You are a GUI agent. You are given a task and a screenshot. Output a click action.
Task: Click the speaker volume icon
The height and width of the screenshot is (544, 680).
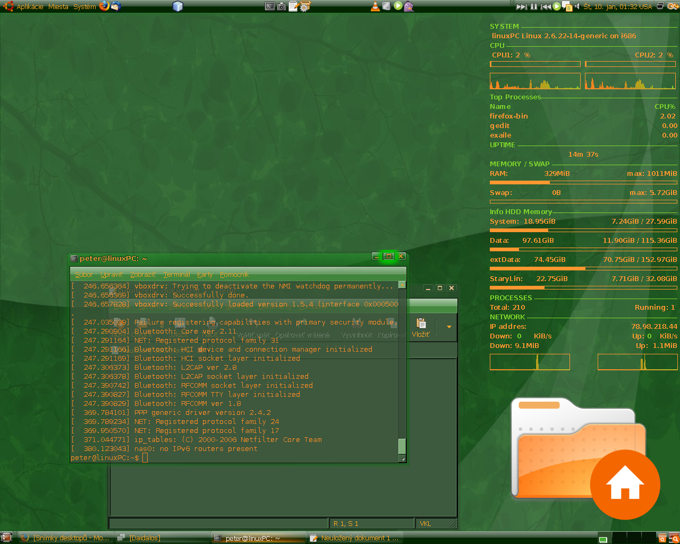pyautogui.click(x=577, y=6)
